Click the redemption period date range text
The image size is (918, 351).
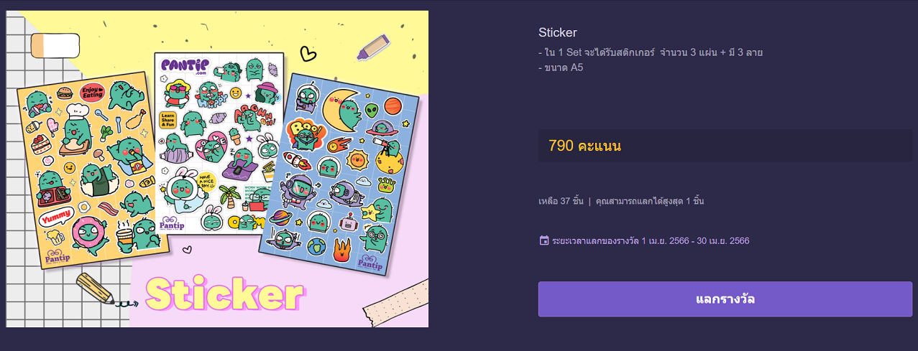[x=695, y=240]
